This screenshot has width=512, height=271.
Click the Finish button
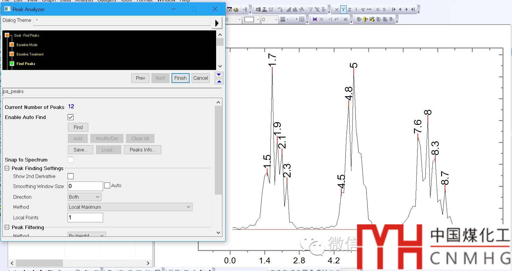pos(180,78)
